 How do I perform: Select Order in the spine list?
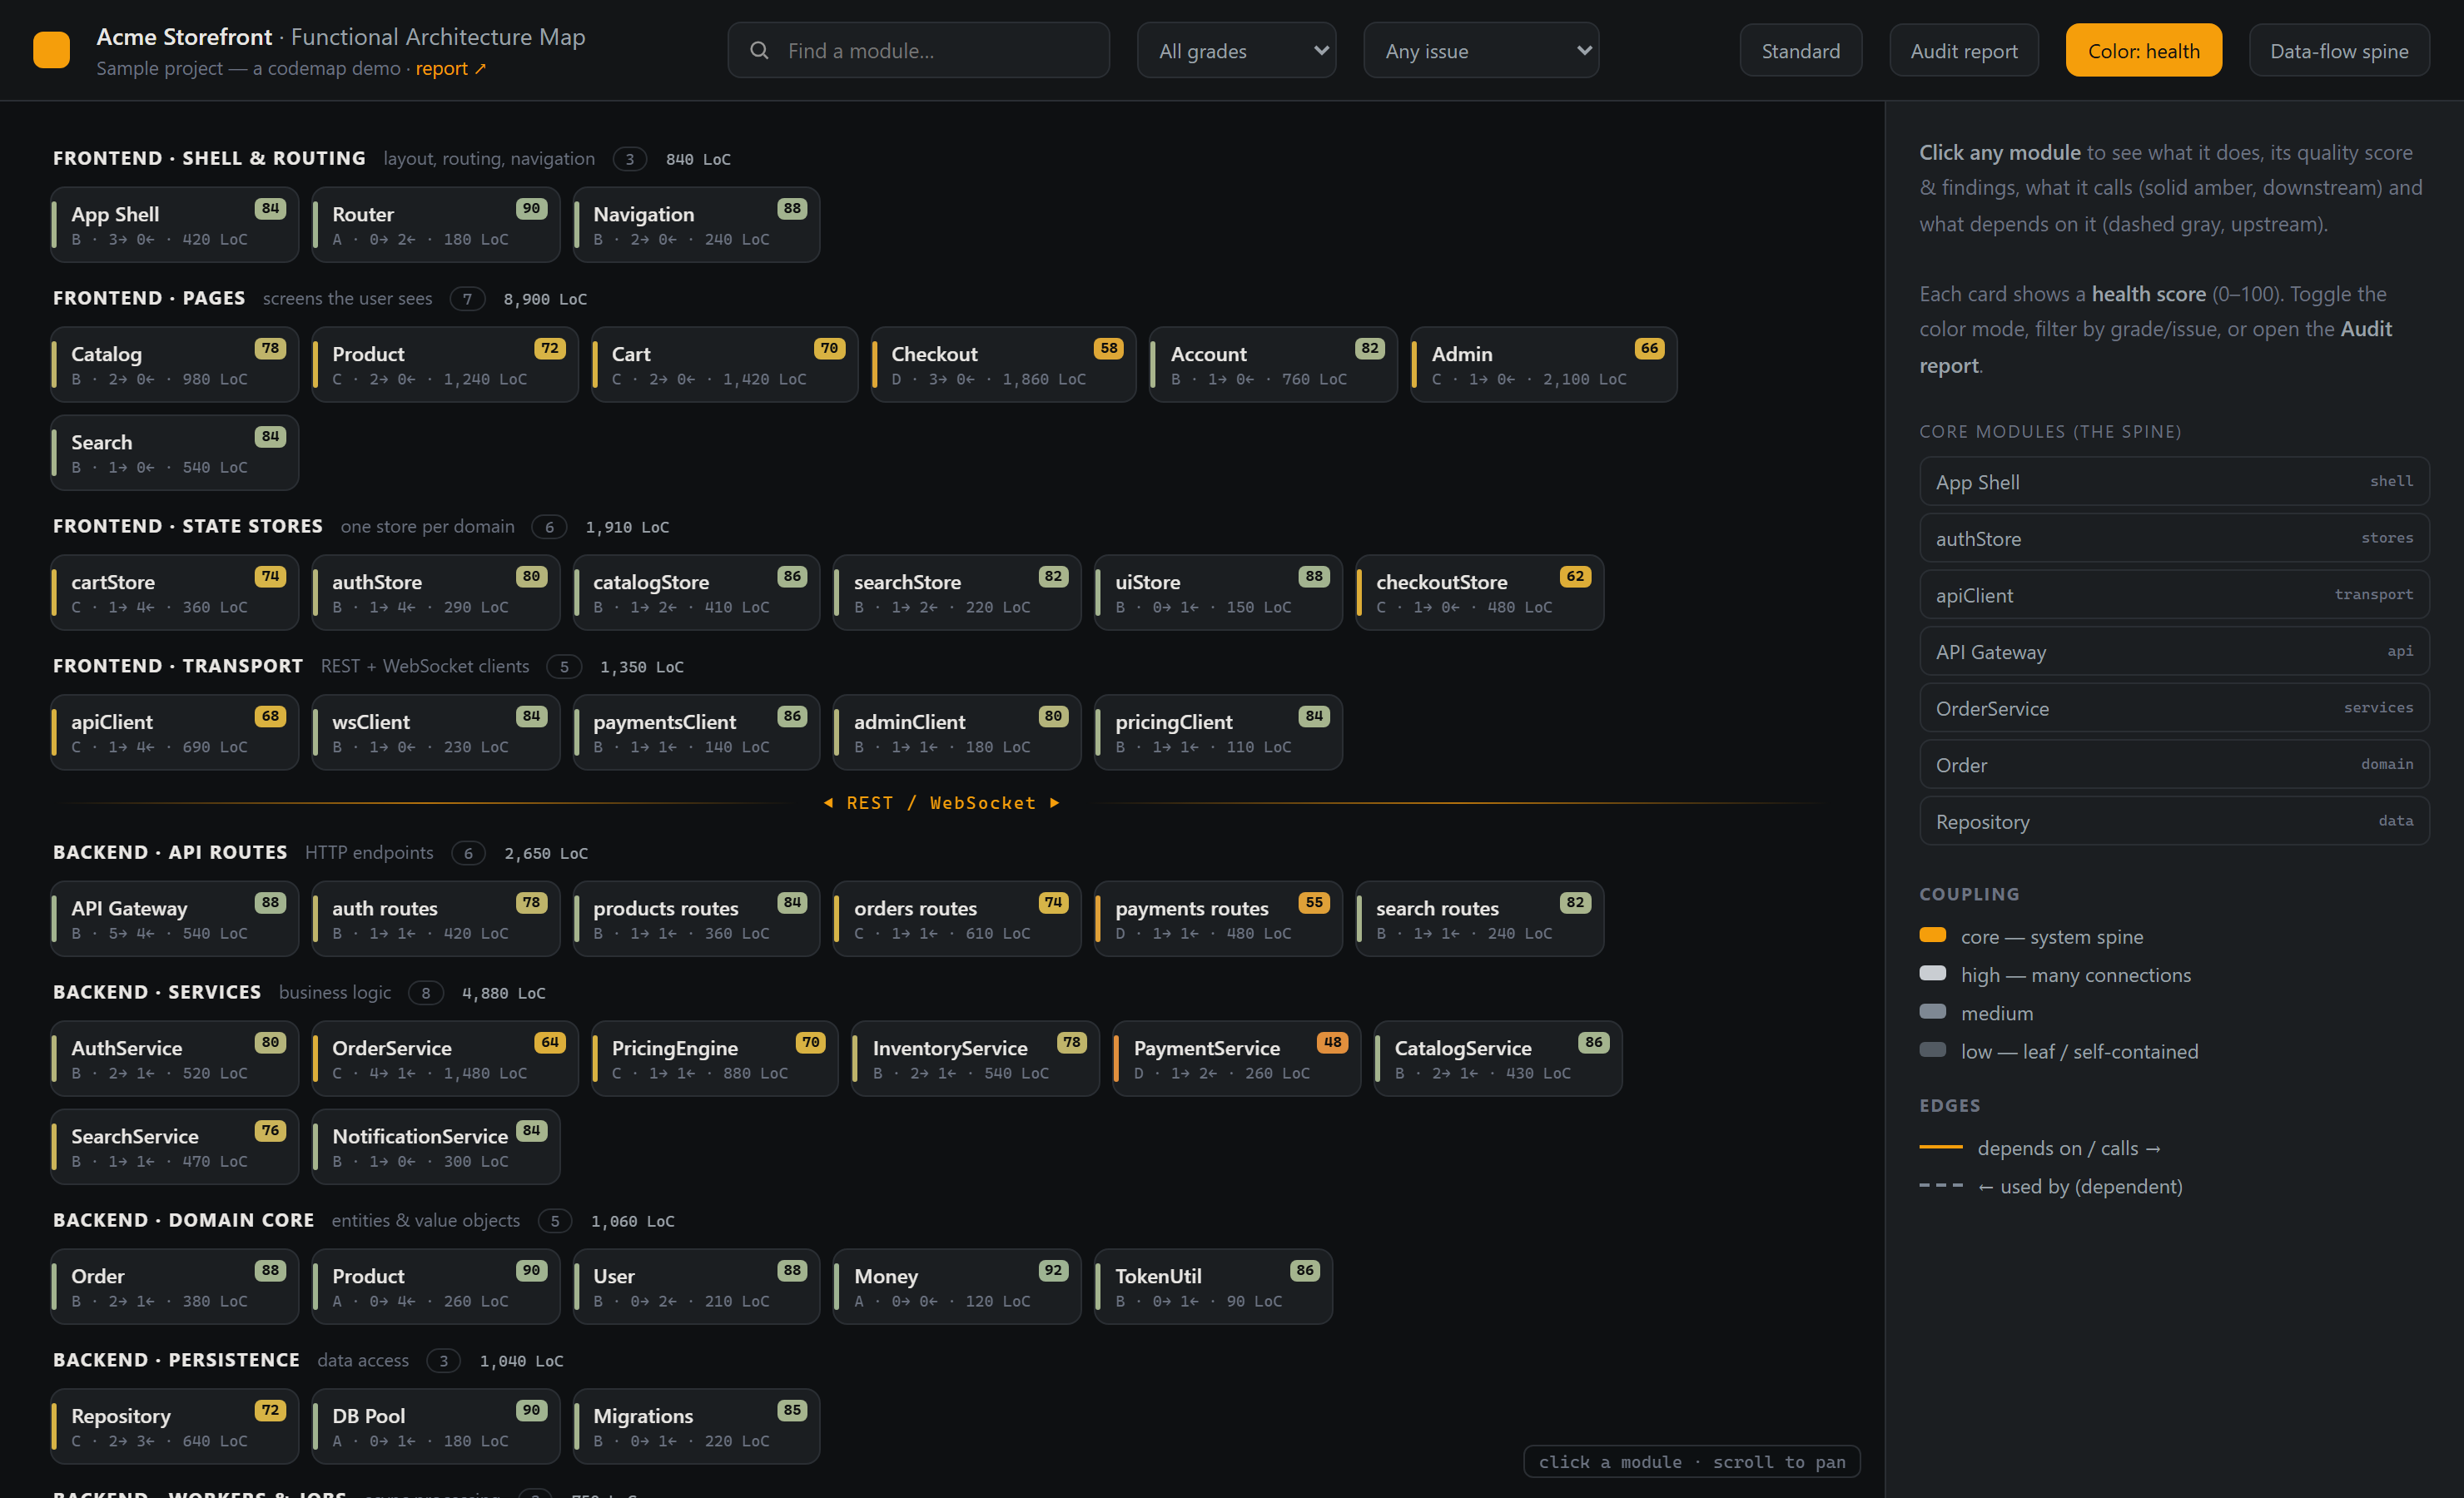[x=2174, y=765]
